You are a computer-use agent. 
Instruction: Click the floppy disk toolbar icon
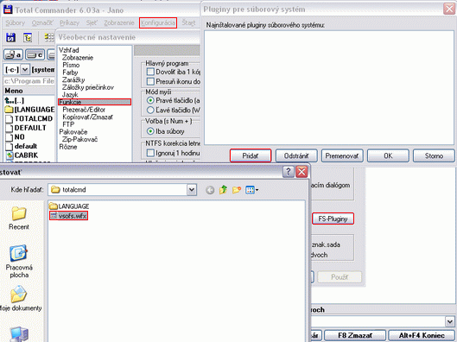tap(10, 37)
